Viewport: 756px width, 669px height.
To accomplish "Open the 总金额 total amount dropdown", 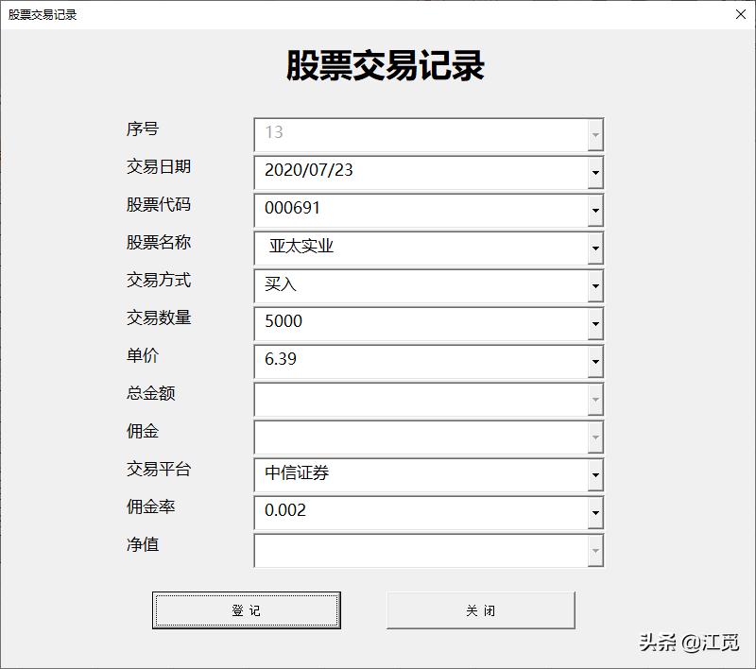I will 595,399.
